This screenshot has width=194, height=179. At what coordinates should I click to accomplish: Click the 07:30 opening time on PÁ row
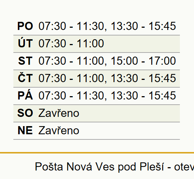tap(52, 95)
